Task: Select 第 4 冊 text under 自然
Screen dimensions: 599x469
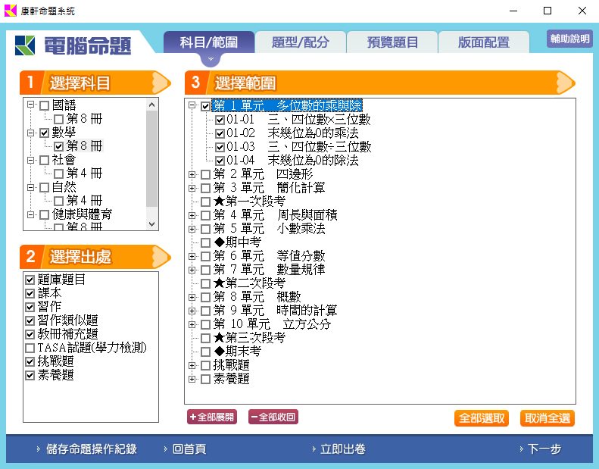Action: point(84,201)
